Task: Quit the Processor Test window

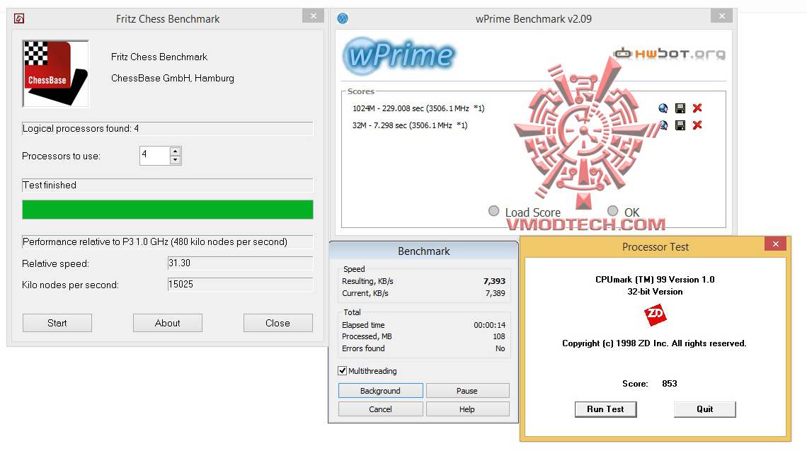Action: click(x=704, y=409)
